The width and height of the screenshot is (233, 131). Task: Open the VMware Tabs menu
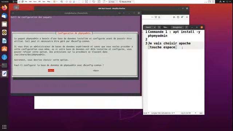point(44,1)
